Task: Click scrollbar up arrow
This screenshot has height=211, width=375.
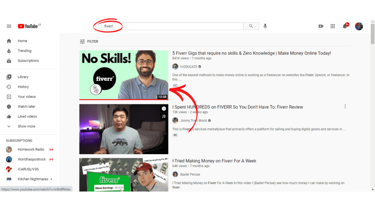Action: tap(372, 22)
